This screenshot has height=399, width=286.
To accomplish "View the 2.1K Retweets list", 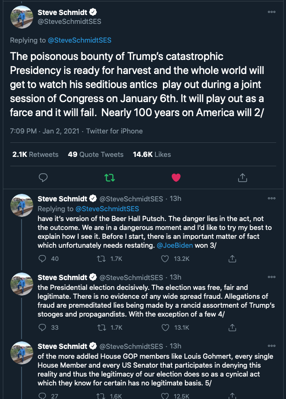I will [x=36, y=154].
